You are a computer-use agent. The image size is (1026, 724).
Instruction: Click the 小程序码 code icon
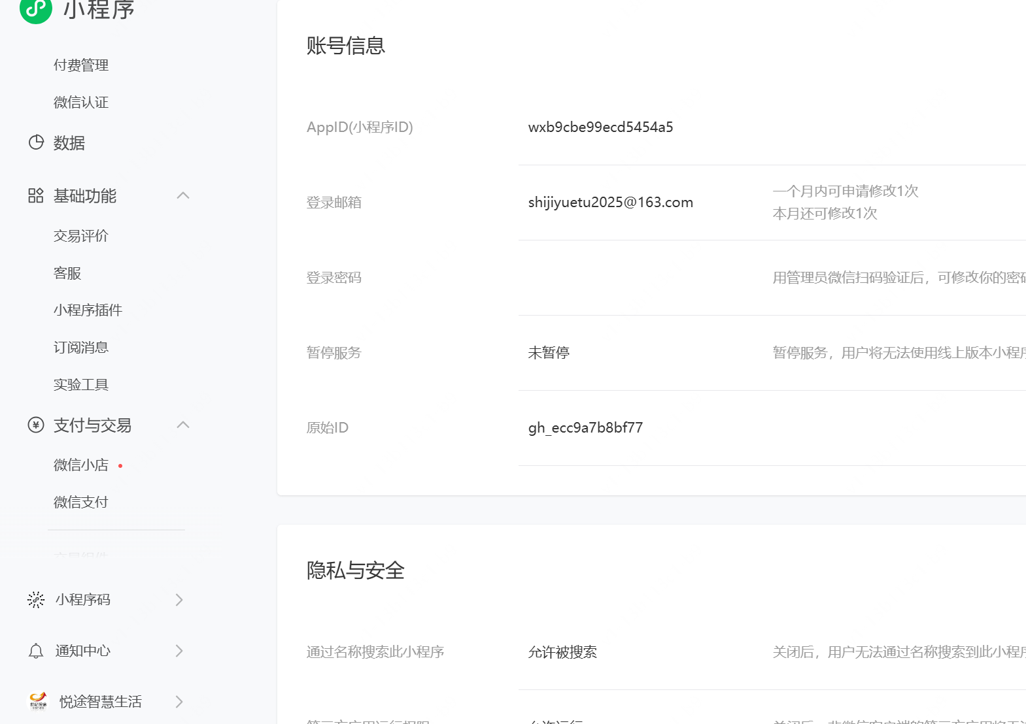(36, 599)
